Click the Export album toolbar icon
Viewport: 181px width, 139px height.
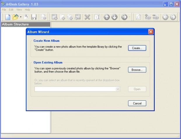coord(43,17)
